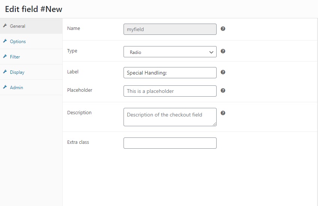Click the chevron arrow of Type select
This screenshot has height=206, width=318.
click(211, 52)
